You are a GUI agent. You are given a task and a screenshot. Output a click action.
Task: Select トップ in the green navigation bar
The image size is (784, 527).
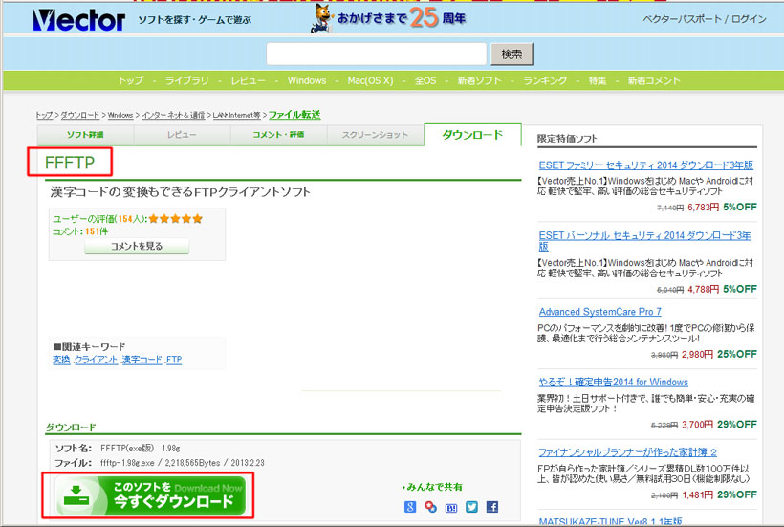pyautogui.click(x=130, y=80)
